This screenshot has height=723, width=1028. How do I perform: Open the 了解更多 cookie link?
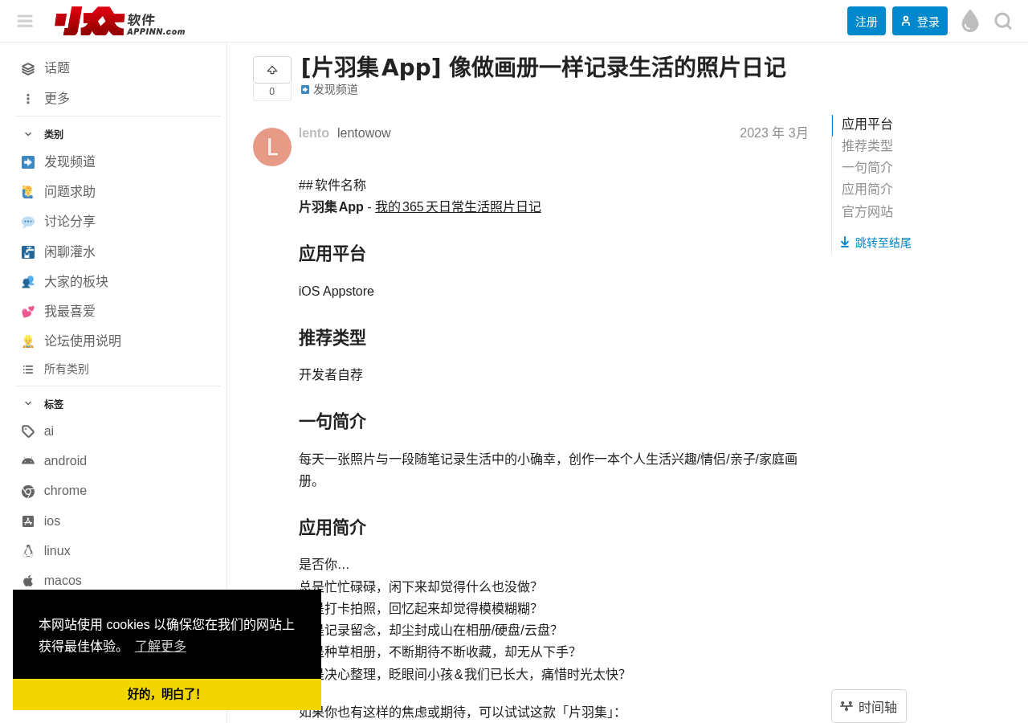click(x=161, y=646)
